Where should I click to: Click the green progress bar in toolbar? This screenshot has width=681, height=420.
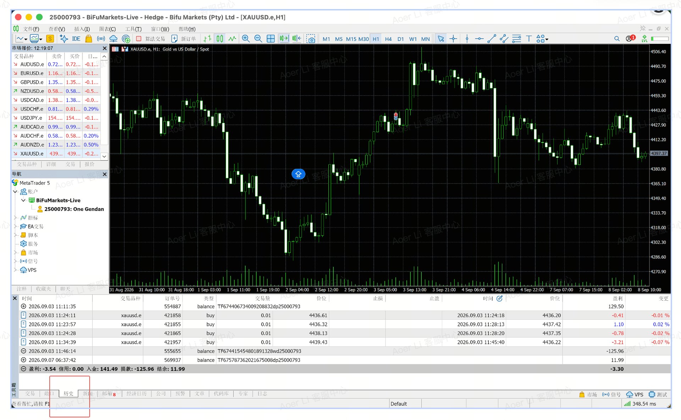(x=660, y=39)
